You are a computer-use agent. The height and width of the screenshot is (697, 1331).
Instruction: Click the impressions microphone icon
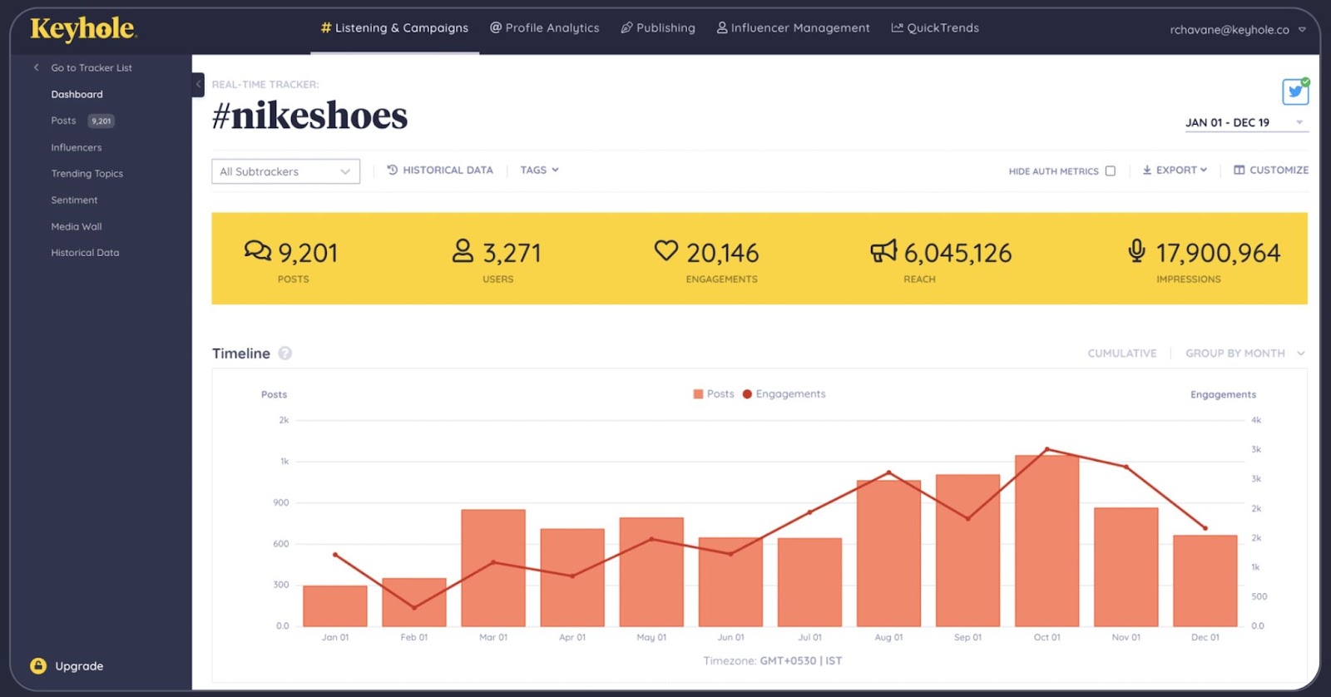coord(1136,250)
